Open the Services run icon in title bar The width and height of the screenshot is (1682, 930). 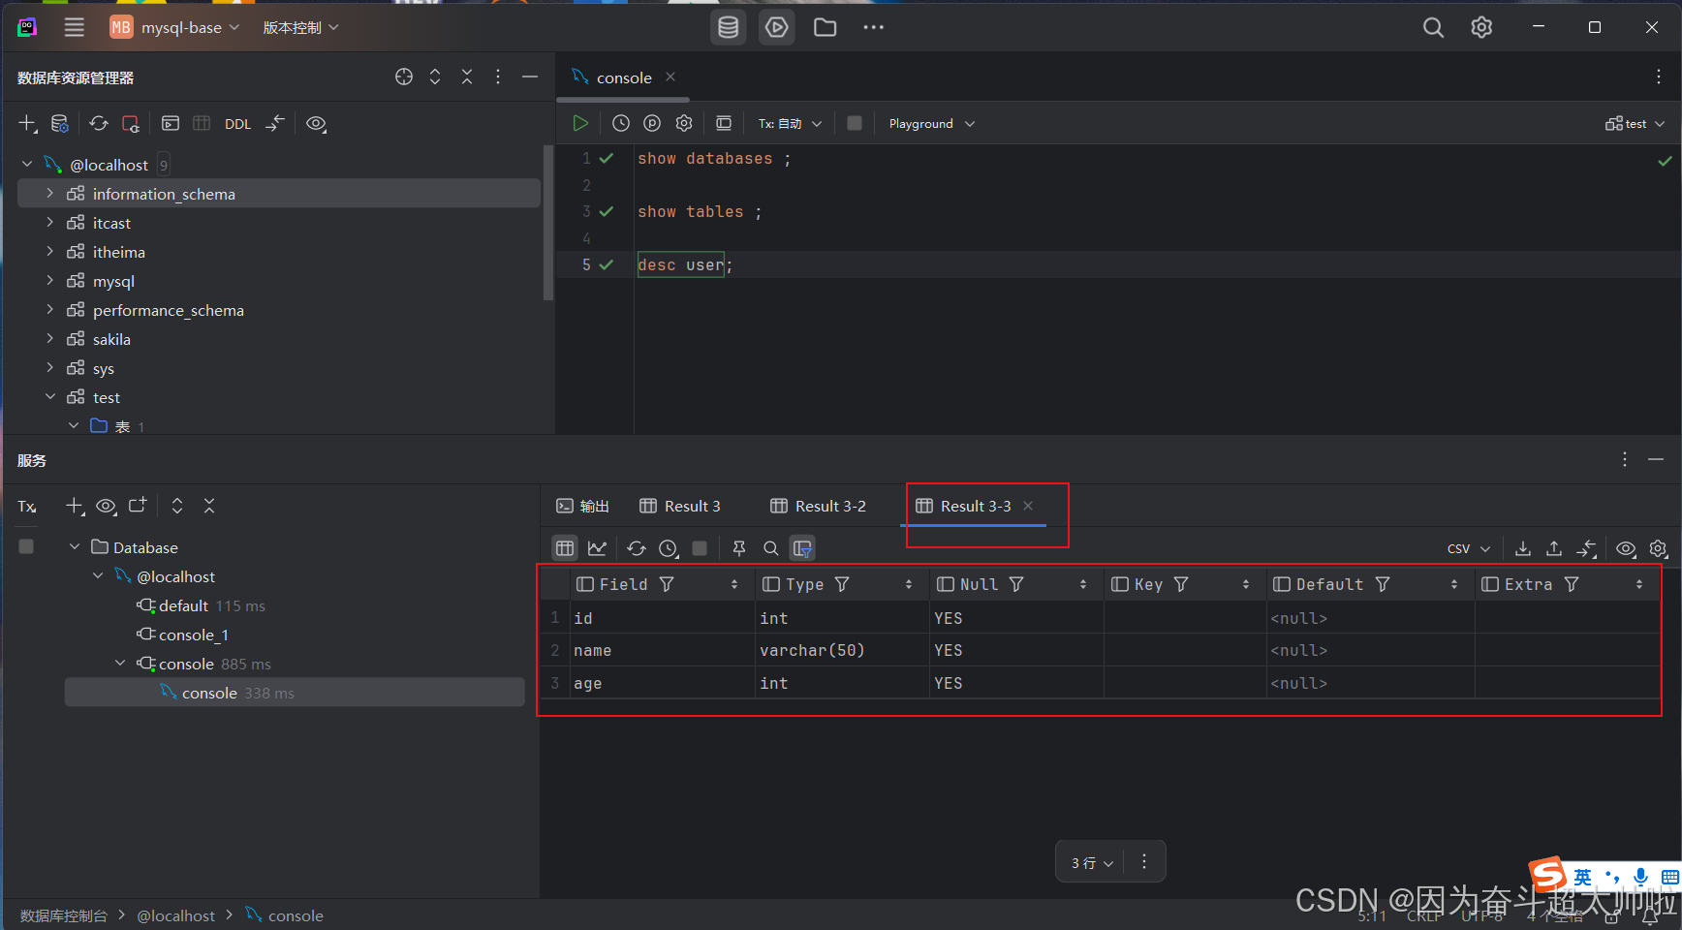[x=777, y=27]
